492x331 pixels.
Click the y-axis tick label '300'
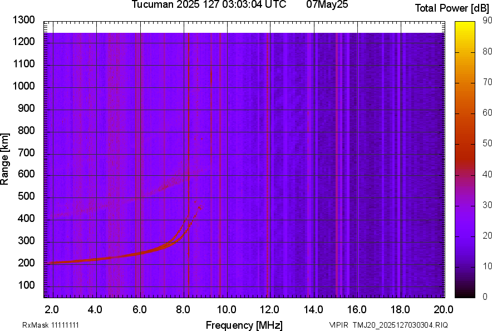point(26,241)
